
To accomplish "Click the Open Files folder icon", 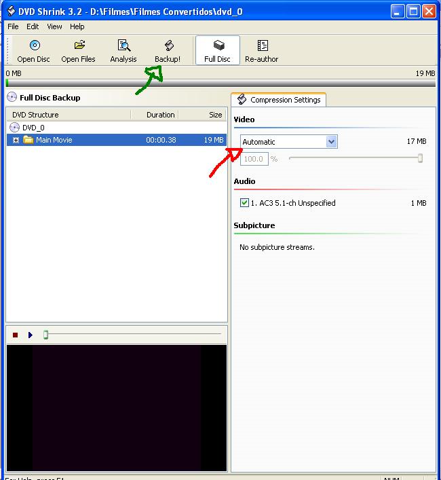I will 79,45.
